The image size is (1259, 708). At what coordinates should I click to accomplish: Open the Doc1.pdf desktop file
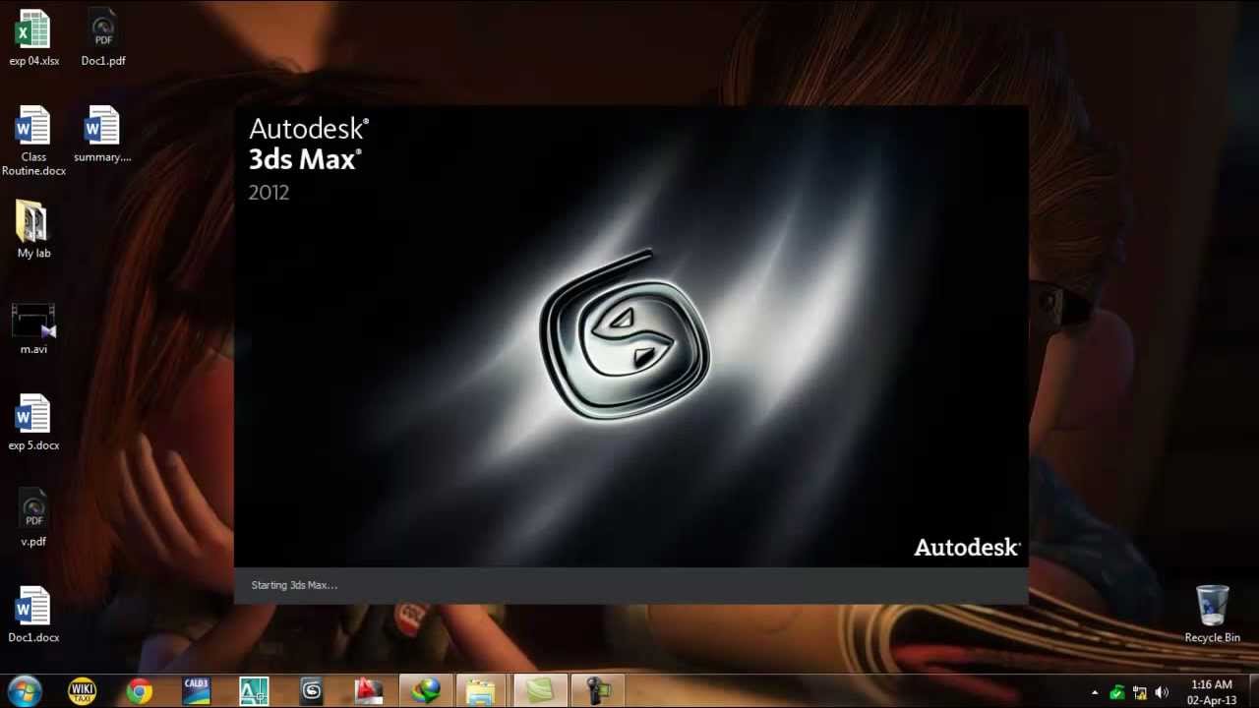(x=103, y=37)
